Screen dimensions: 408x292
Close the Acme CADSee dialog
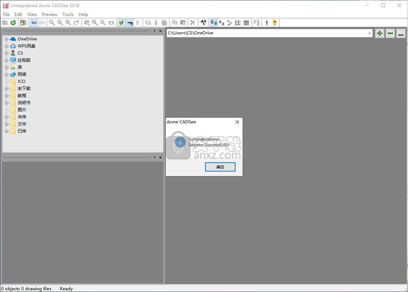(x=237, y=122)
